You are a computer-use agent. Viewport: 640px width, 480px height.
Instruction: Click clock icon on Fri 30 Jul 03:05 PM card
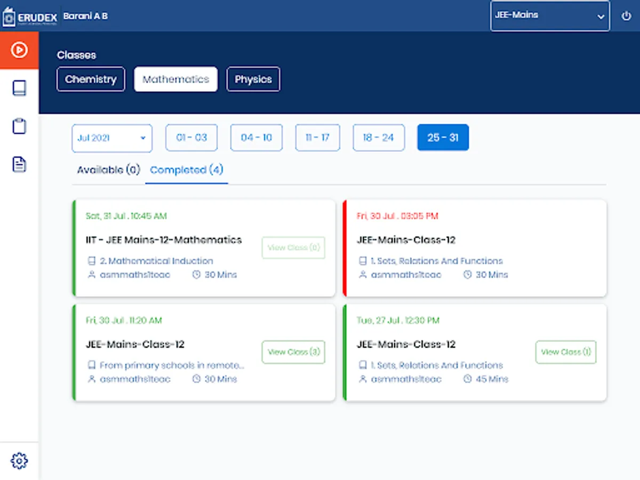468,275
